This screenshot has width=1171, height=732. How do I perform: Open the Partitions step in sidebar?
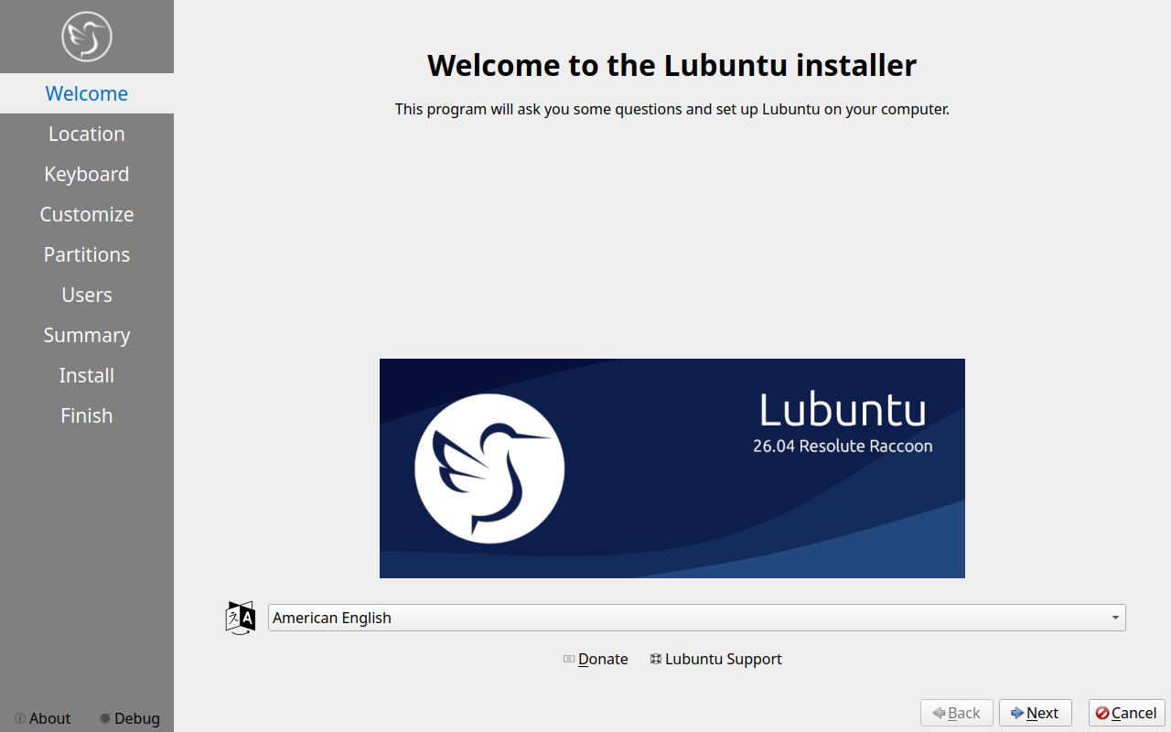click(87, 254)
